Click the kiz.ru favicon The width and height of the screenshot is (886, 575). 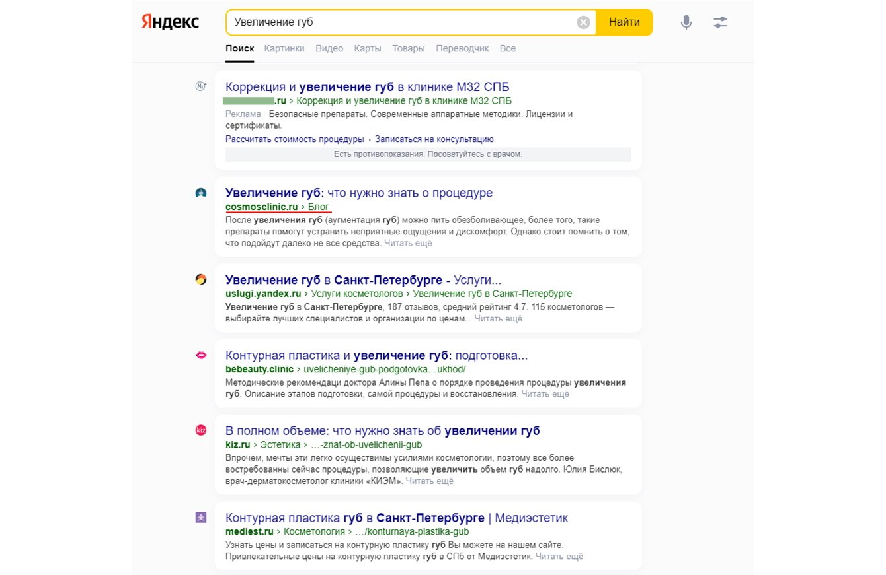coord(201,430)
